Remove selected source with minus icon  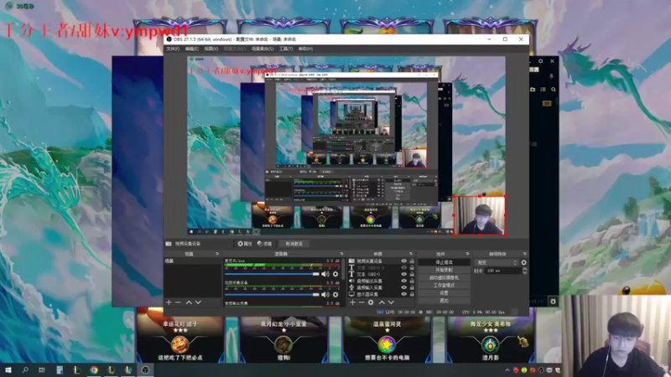click(x=362, y=302)
